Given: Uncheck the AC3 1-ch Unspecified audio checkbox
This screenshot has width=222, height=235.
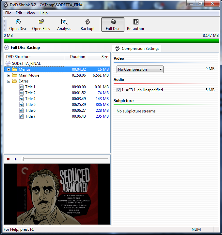Looking at the screenshot, I should point(119,90).
